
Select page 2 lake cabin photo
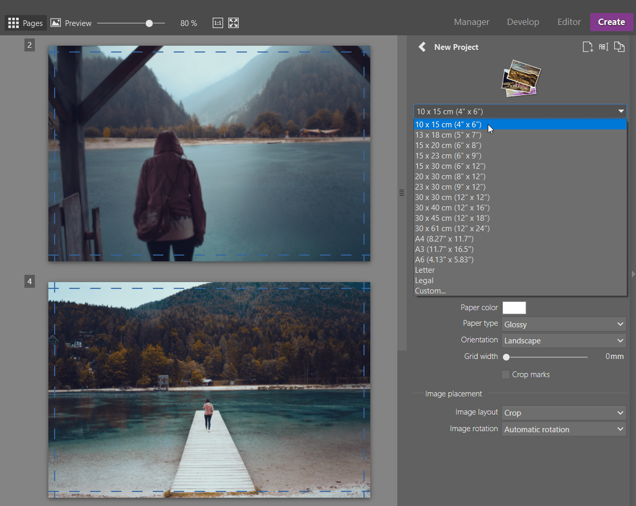pyautogui.click(x=209, y=153)
